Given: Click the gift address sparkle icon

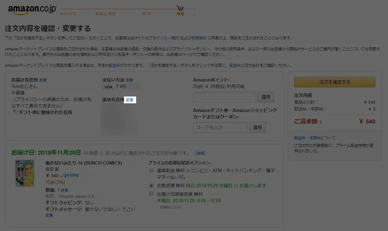Looking at the screenshot, I should point(15,112).
